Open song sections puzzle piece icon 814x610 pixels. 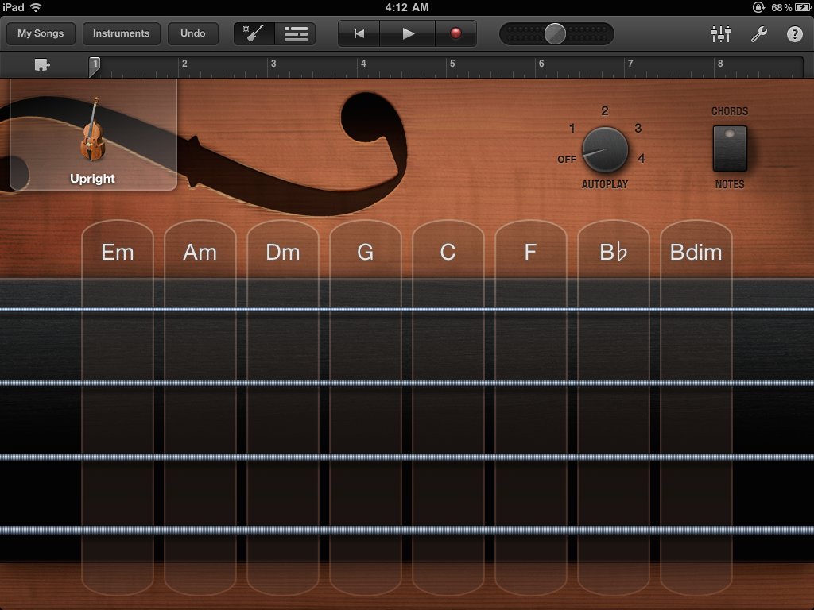[x=41, y=65]
